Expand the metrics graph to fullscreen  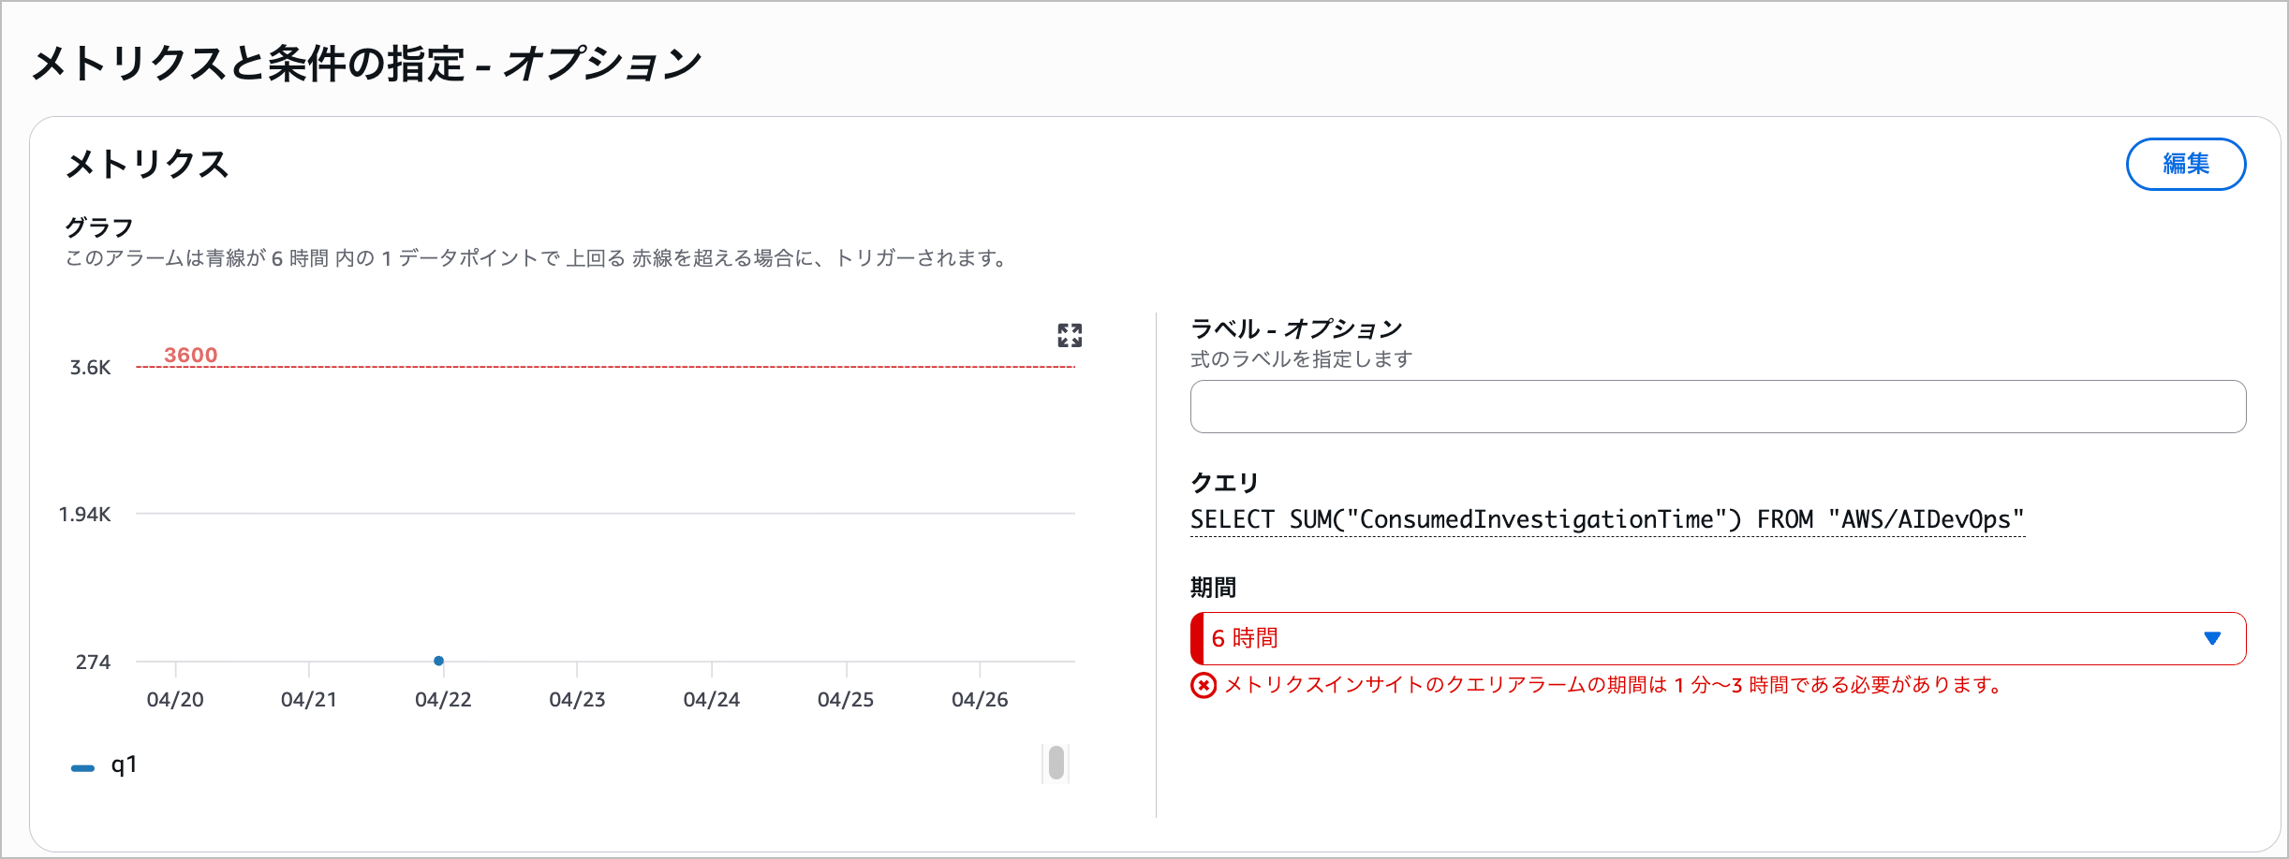tap(1071, 335)
